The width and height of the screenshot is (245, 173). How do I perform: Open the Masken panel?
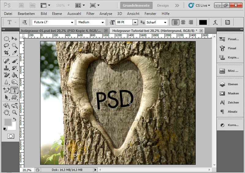click(229, 94)
